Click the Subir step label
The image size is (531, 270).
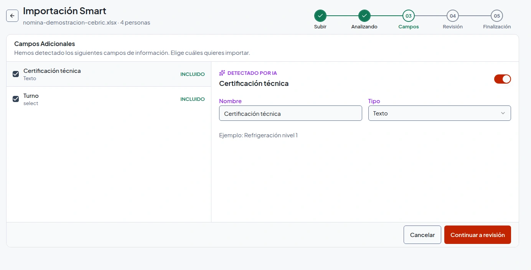(320, 27)
